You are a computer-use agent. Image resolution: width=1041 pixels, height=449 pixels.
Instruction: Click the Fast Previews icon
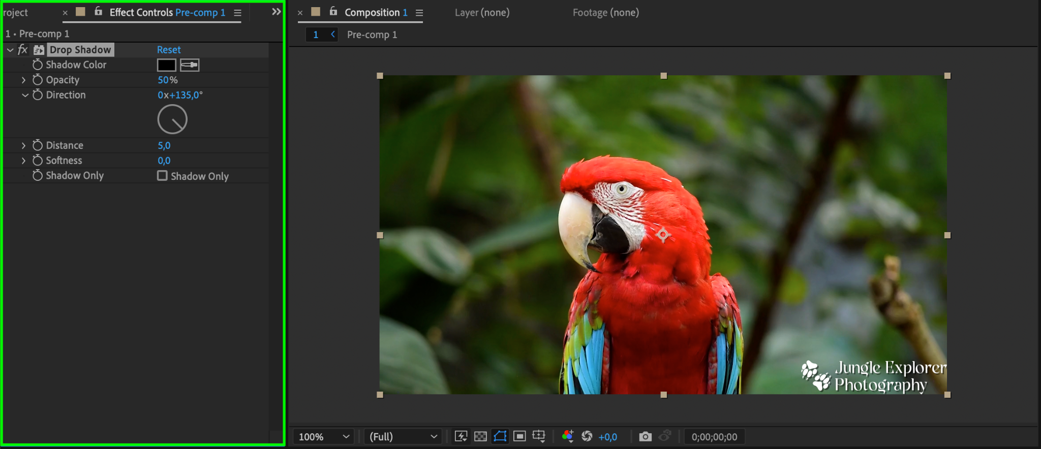461,436
